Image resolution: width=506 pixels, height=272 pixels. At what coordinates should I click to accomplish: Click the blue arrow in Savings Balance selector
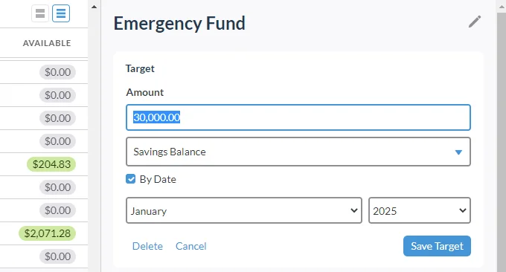pyautogui.click(x=458, y=152)
